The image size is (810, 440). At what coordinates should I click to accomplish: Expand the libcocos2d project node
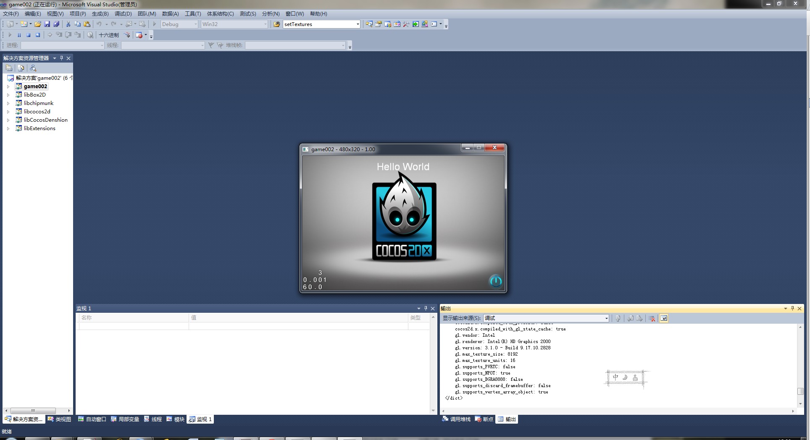[x=8, y=112]
